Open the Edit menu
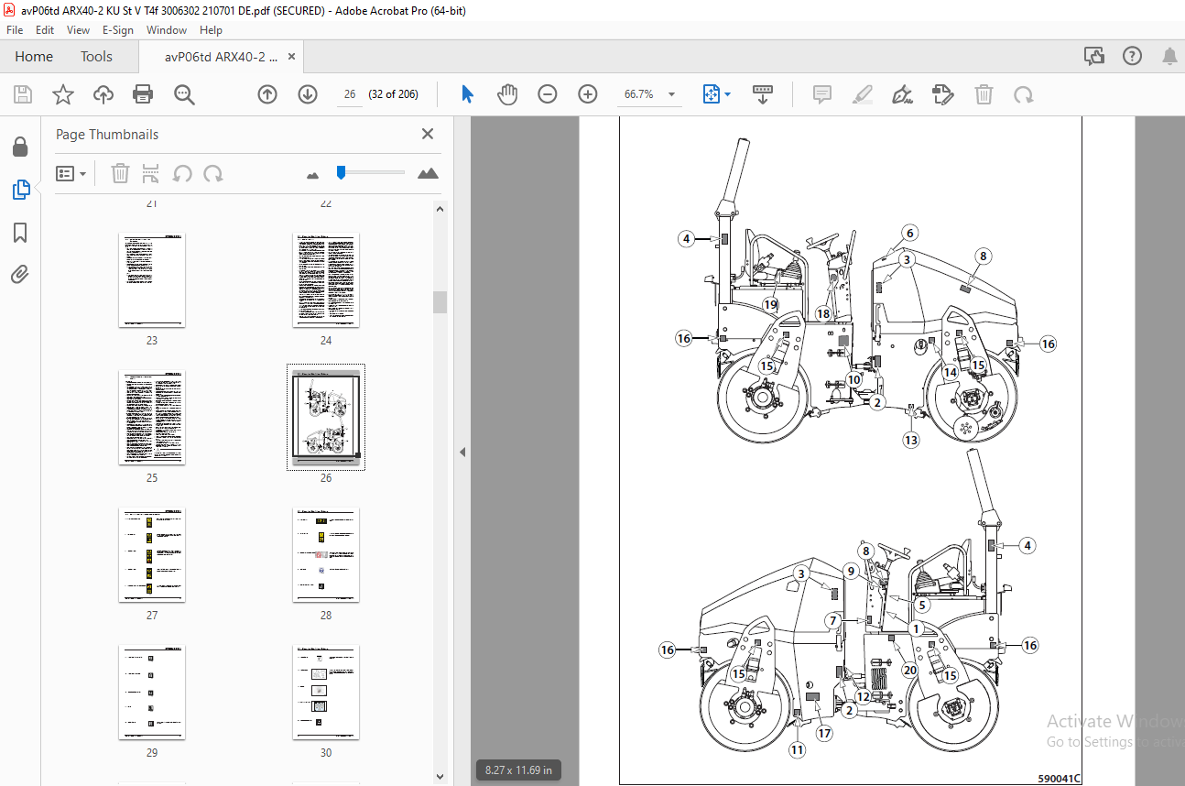 [45, 29]
